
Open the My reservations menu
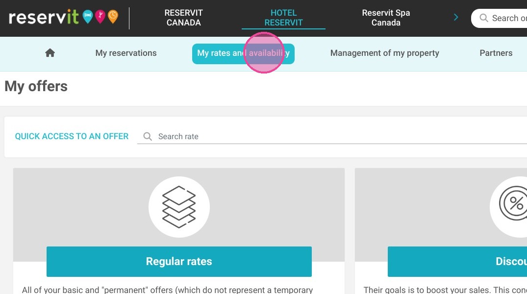tap(125, 53)
